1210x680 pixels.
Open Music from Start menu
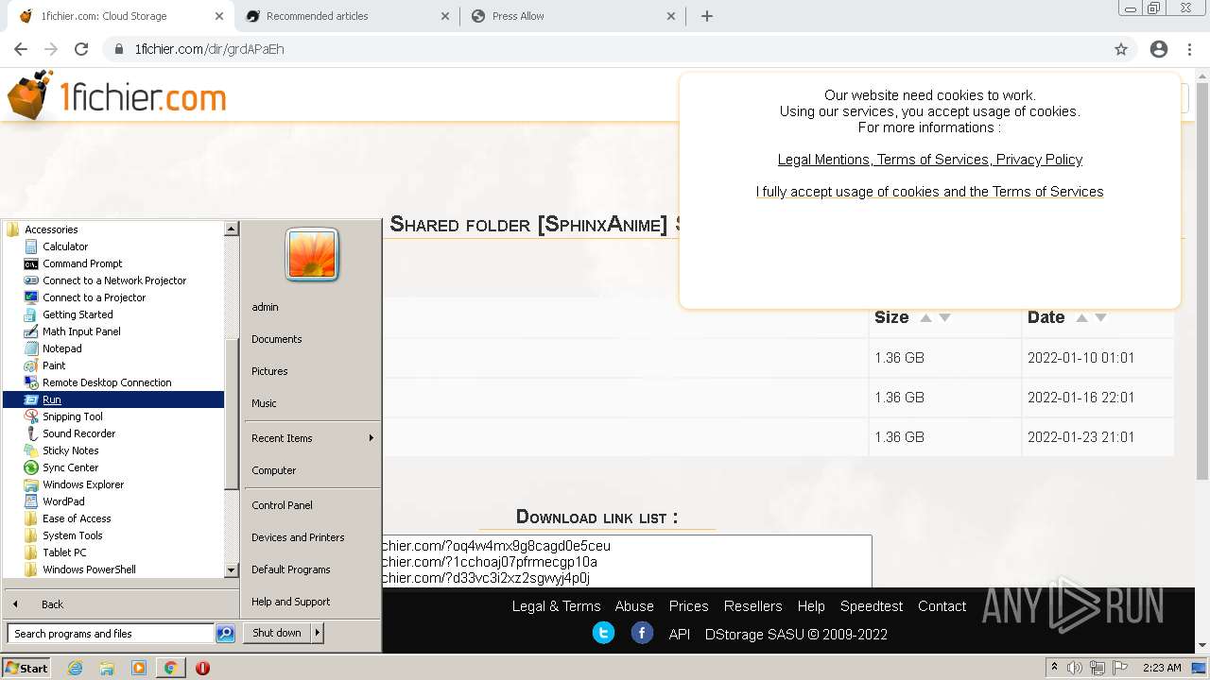pyautogui.click(x=264, y=403)
